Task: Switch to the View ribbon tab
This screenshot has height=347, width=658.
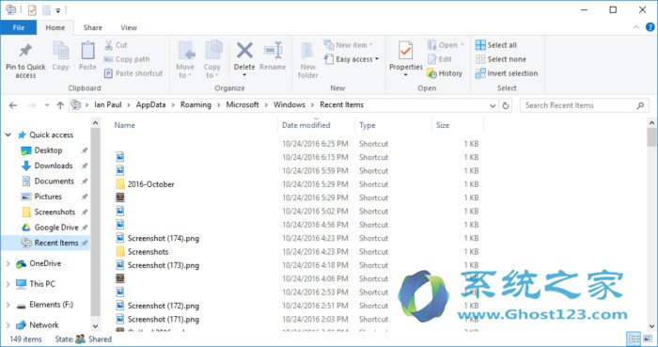Action: 129,27
